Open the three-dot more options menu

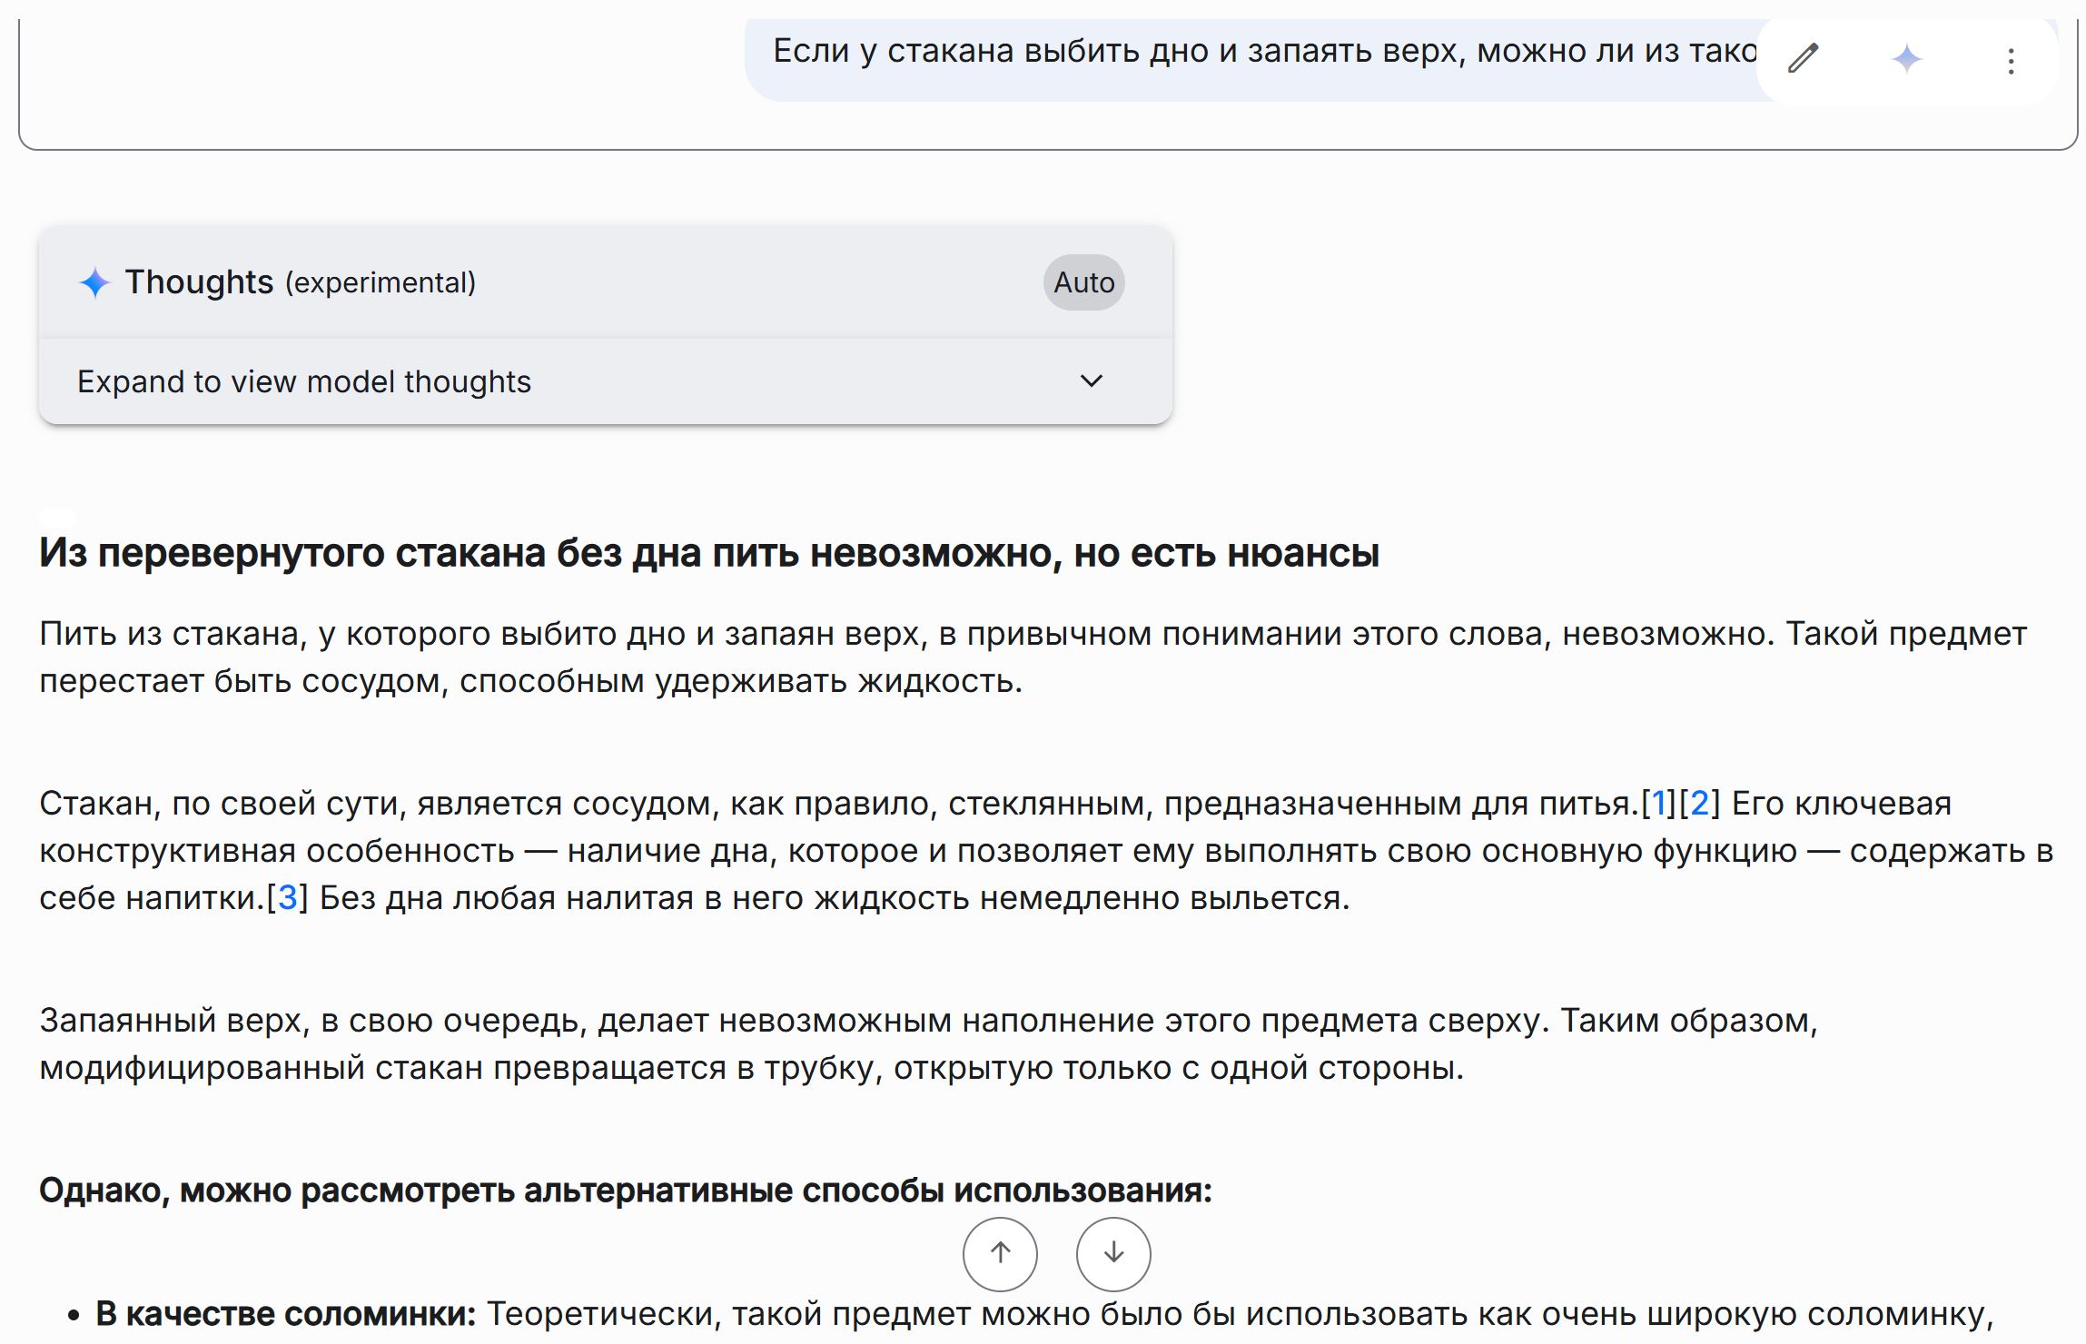2011,61
